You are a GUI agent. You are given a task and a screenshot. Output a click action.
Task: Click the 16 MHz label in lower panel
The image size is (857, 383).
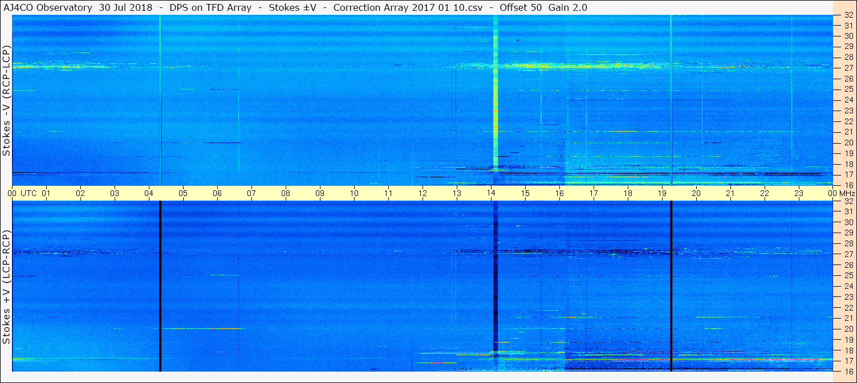[x=848, y=371]
